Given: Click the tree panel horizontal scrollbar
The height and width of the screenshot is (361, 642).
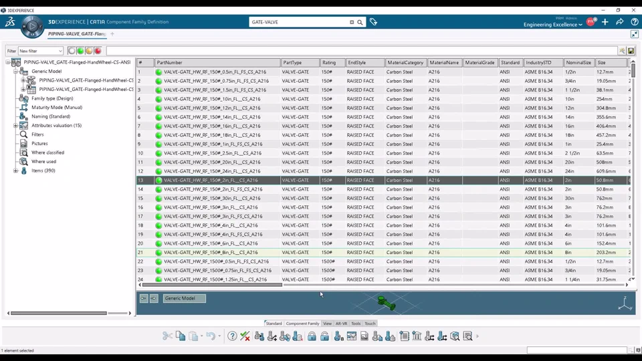Looking at the screenshot, I should (x=59, y=313).
